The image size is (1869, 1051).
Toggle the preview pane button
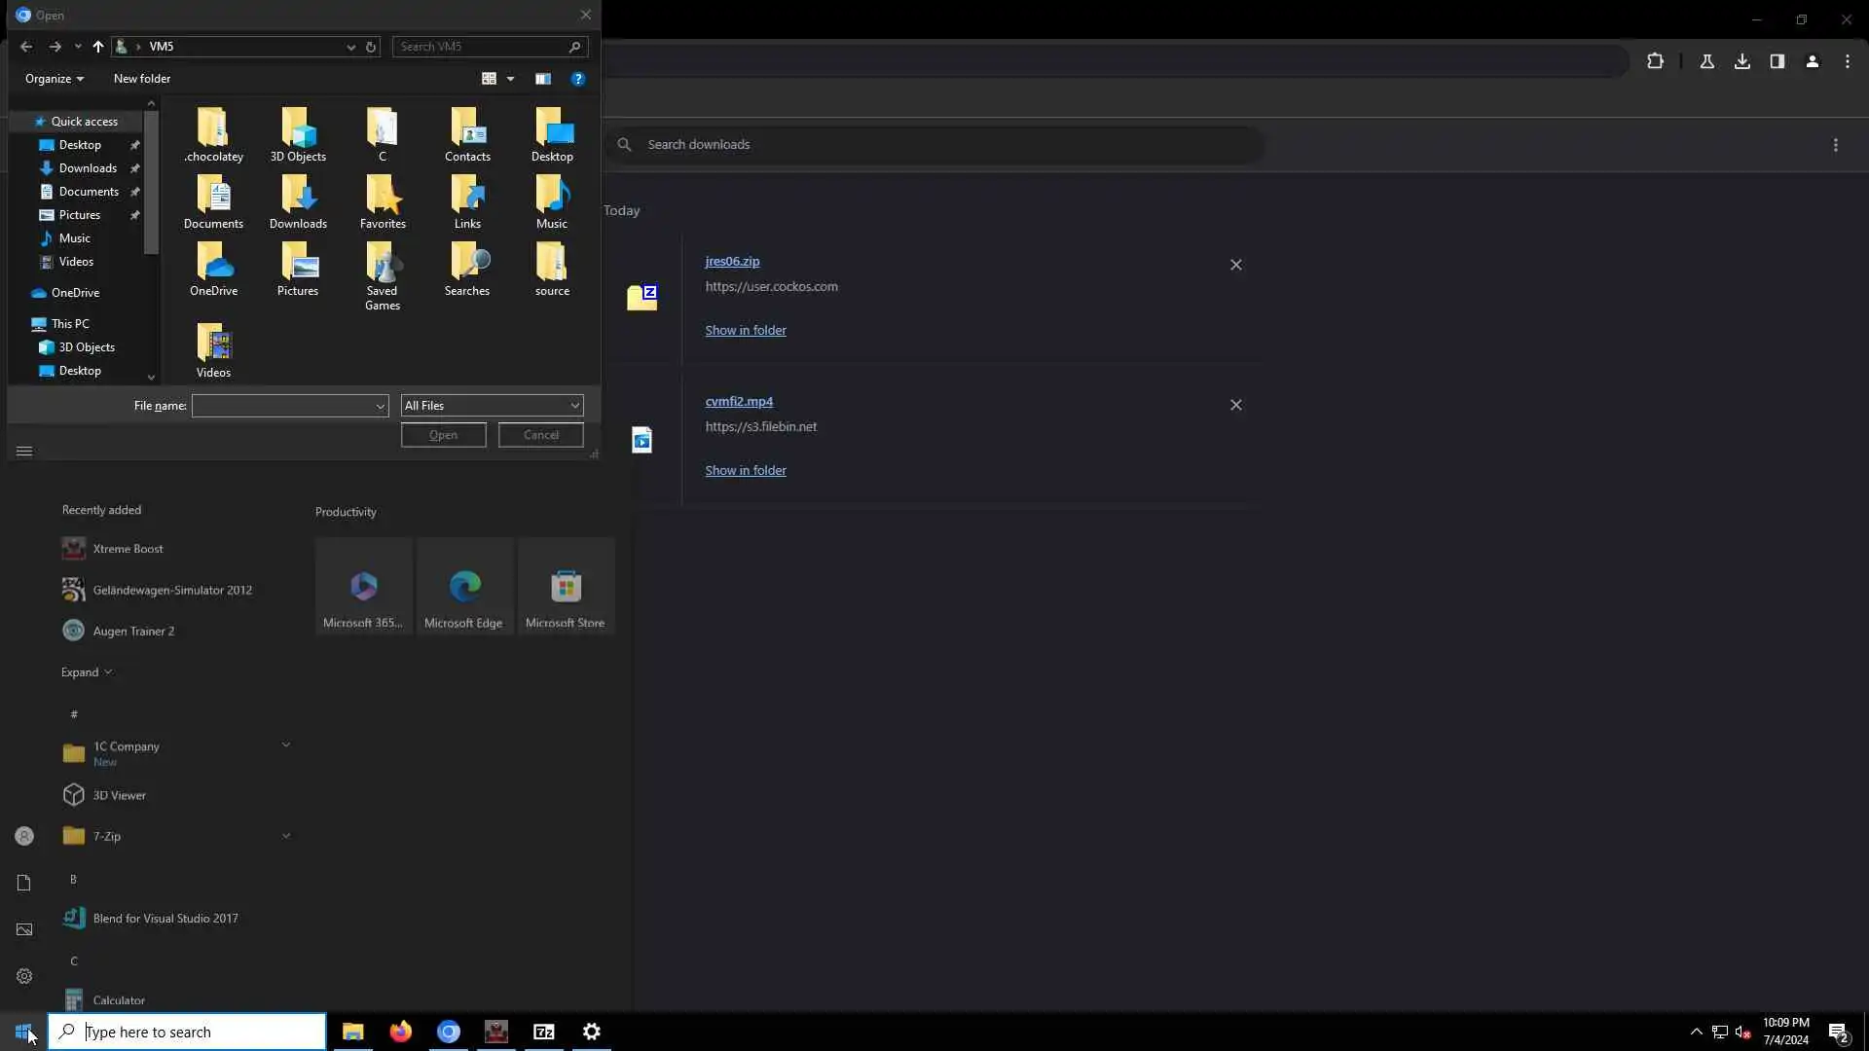click(x=543, y=79)
